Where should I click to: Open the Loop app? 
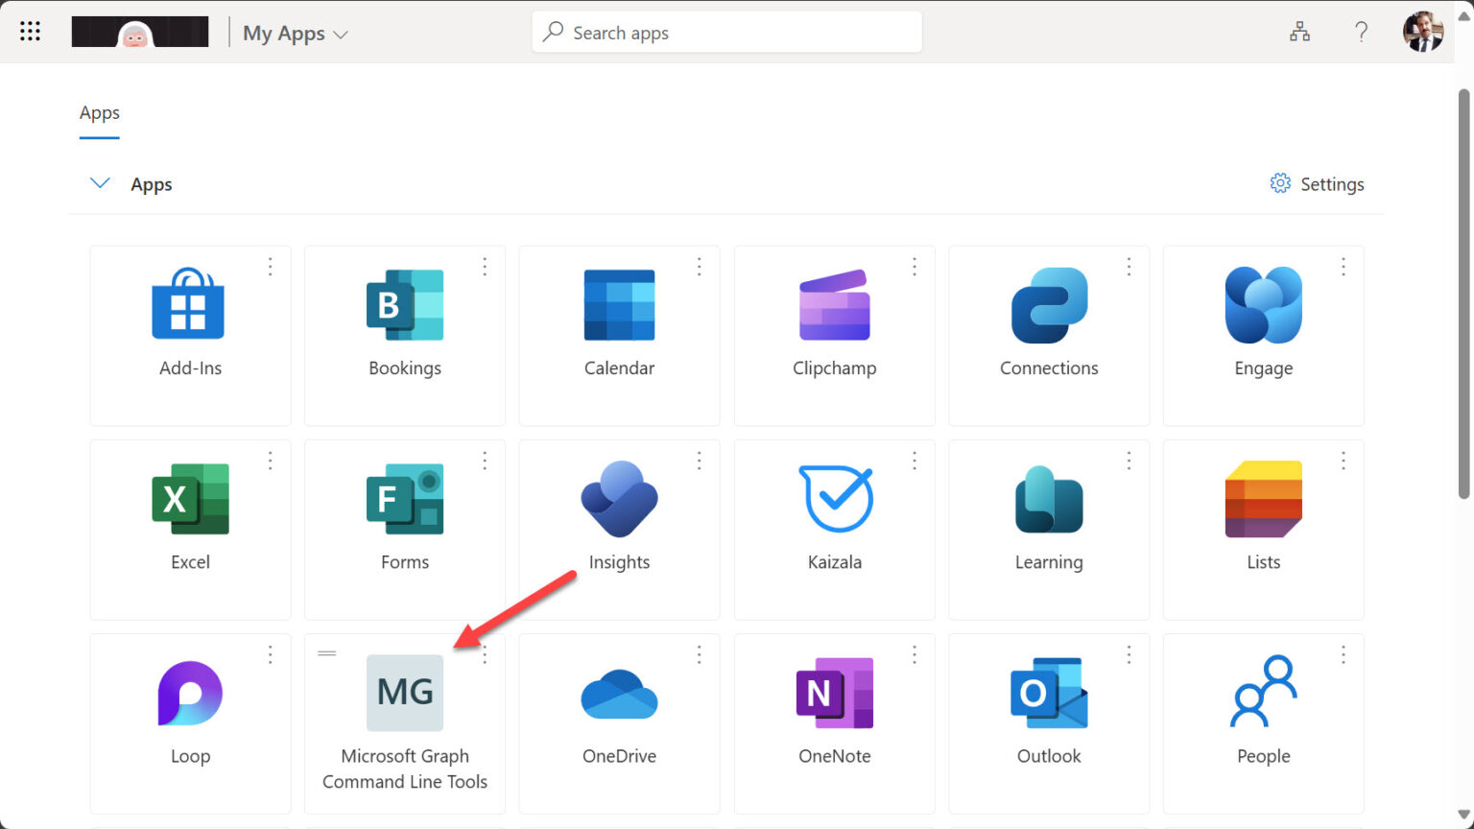pyautogui.click(x=190, y=693)
